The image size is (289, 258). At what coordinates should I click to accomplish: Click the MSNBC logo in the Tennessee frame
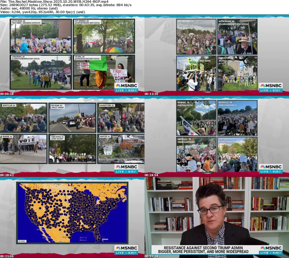click(x=271, y=167)
